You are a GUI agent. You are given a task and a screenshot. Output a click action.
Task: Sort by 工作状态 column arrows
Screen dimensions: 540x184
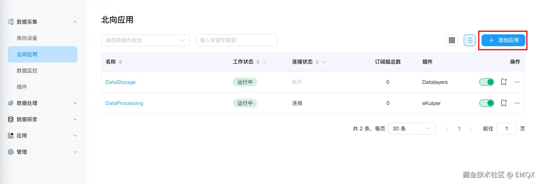[258, 62]
